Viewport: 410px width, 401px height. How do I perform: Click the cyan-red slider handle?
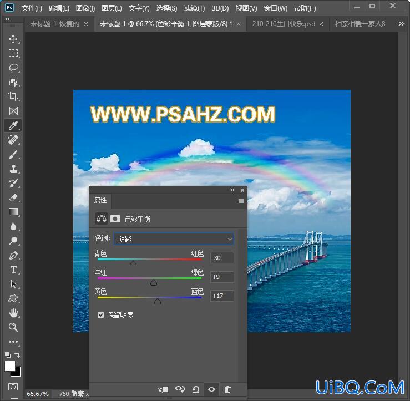click(x=133, y=263)
